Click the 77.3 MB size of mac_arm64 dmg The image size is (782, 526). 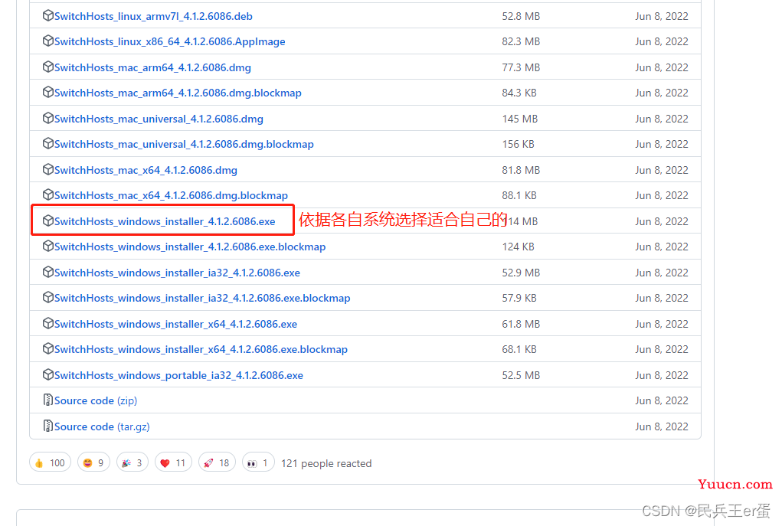521,68
